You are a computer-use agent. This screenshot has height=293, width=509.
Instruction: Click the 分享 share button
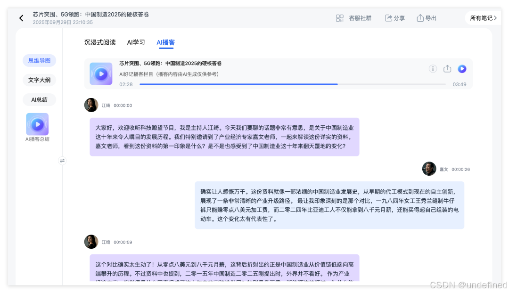[395, 18]
